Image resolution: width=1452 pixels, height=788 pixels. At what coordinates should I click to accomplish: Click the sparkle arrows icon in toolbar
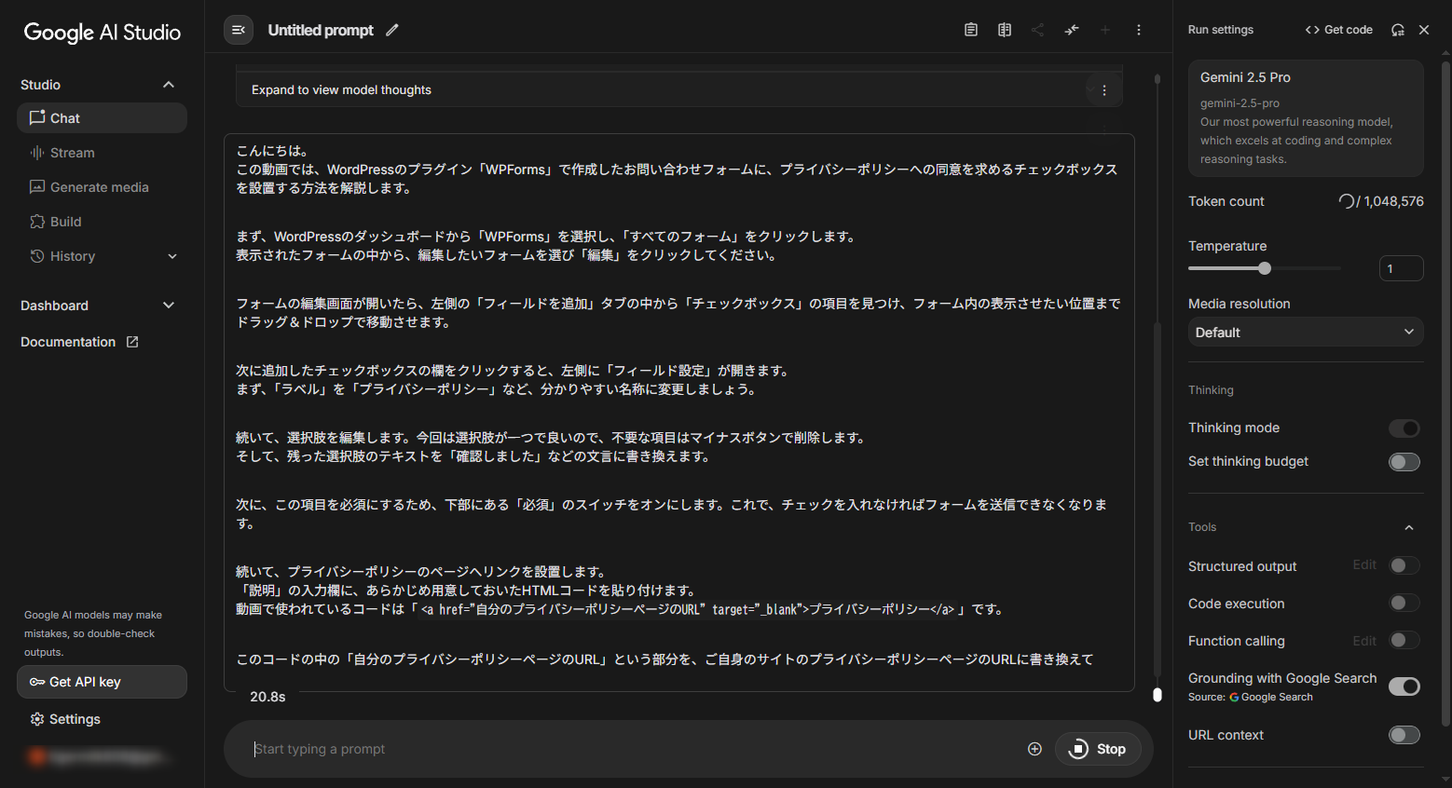(x=1072, y=30)
